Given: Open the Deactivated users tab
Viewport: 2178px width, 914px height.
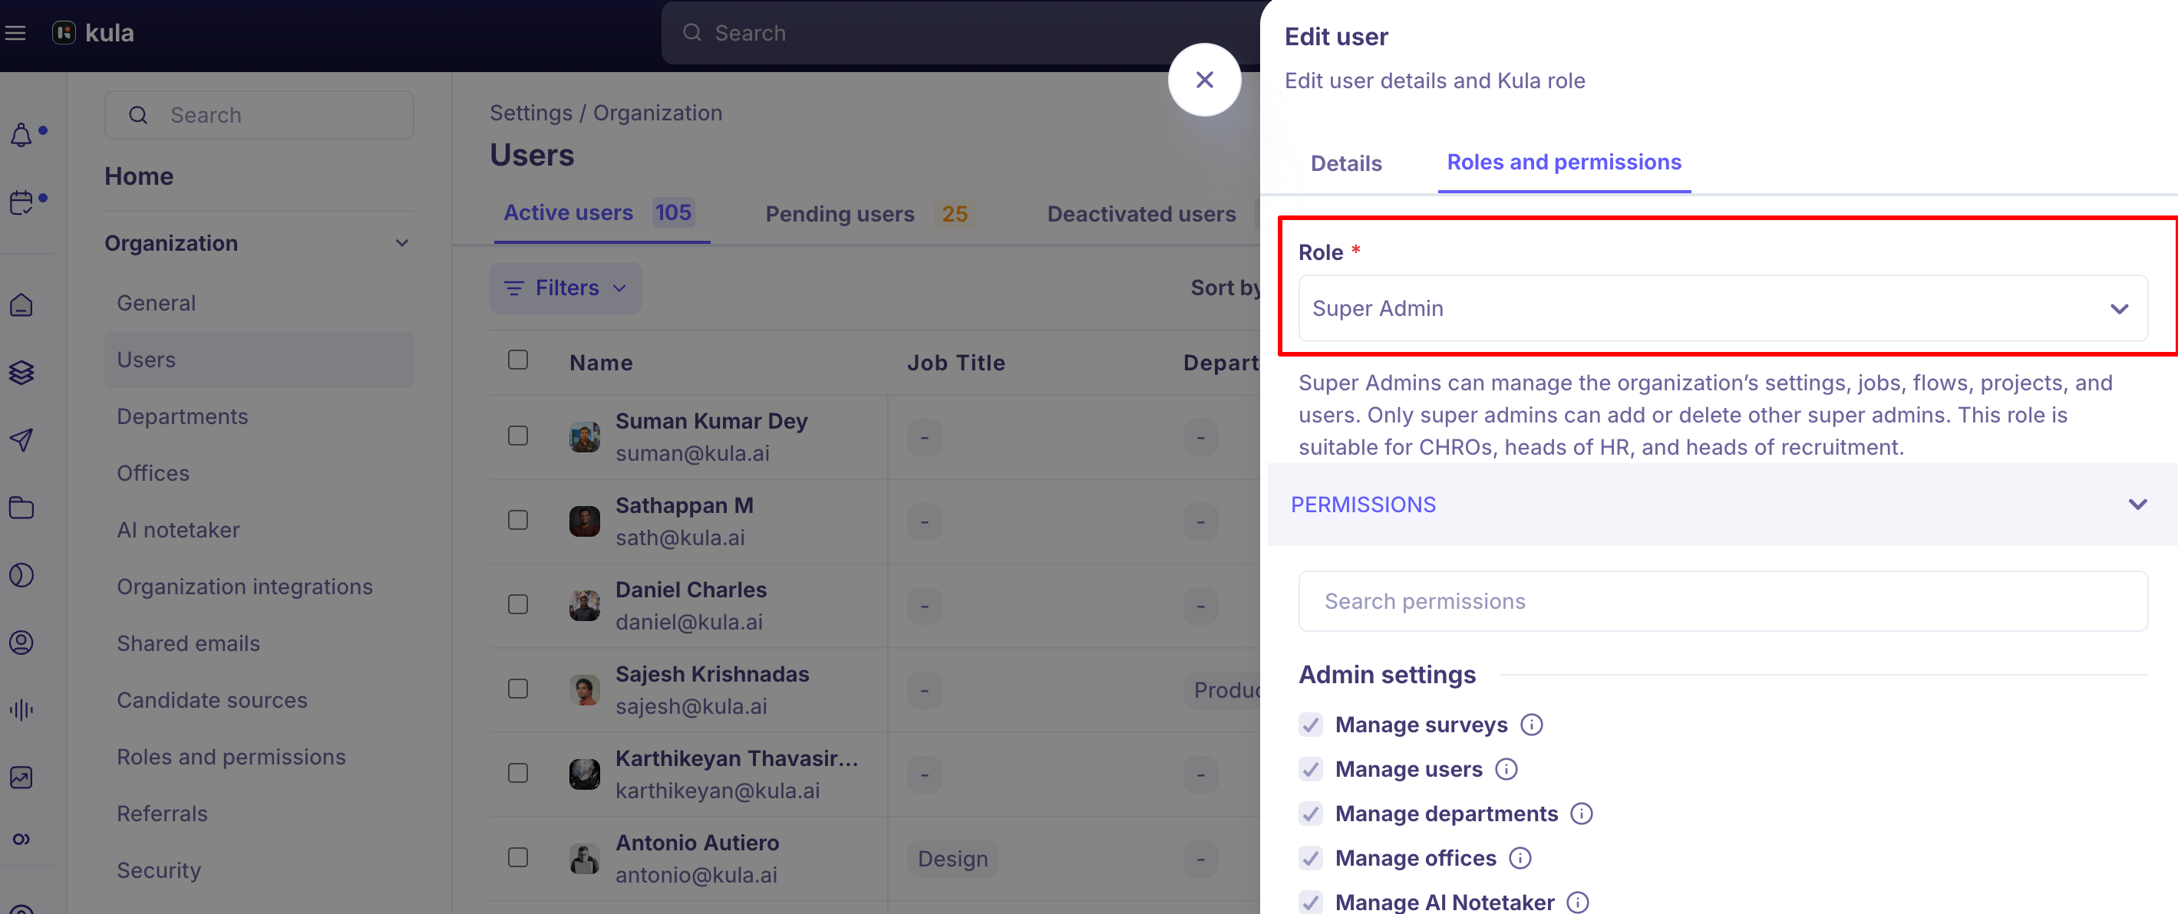Looking at the screenshot, I should [1141, 215].
